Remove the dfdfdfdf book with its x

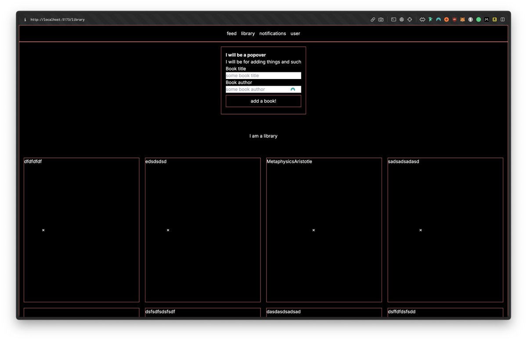pos(43,230)
